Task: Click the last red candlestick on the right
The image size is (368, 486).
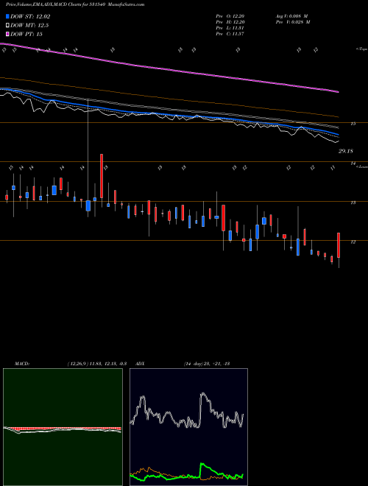Action: click(x=339, y=245)
